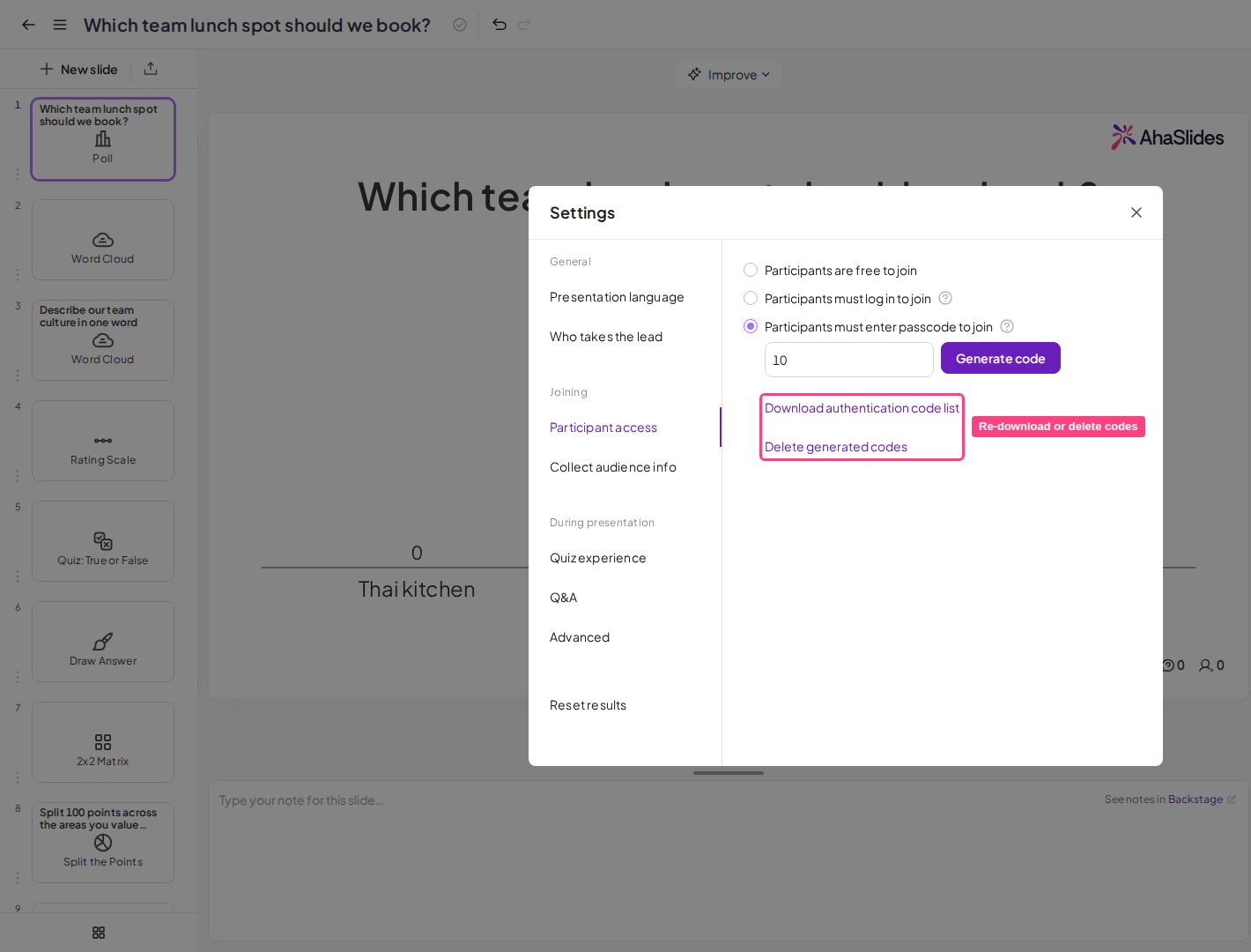The width and height of the screenshot is (1251, 952).
Task: Click the redo arrow icon
Action: point(524,25)
